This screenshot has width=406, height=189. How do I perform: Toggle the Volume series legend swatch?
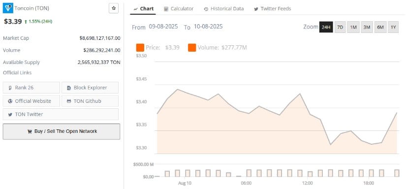192,48
